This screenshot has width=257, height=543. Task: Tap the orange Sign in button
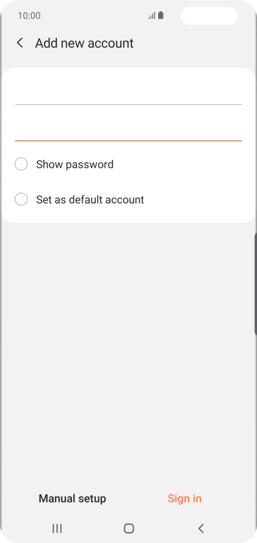(184, 498)
